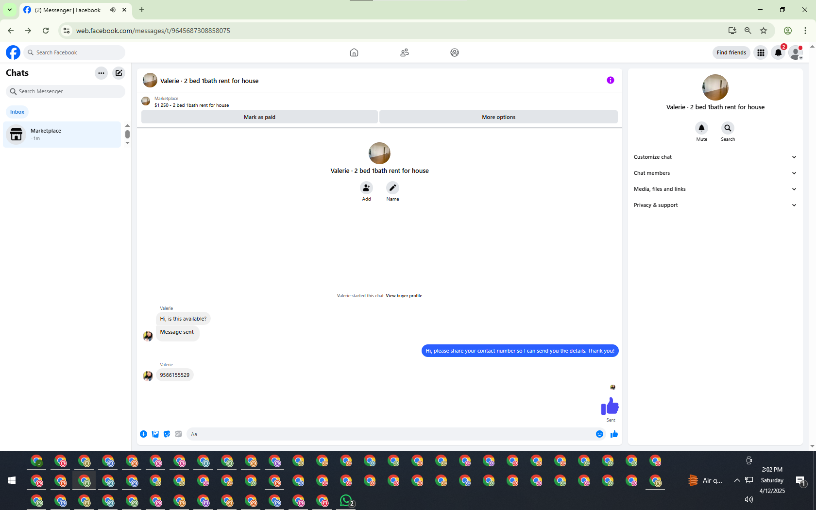Viewport: 816px width, 510px height.
Task: Click the More options button
Action: (x=499, y=117)
